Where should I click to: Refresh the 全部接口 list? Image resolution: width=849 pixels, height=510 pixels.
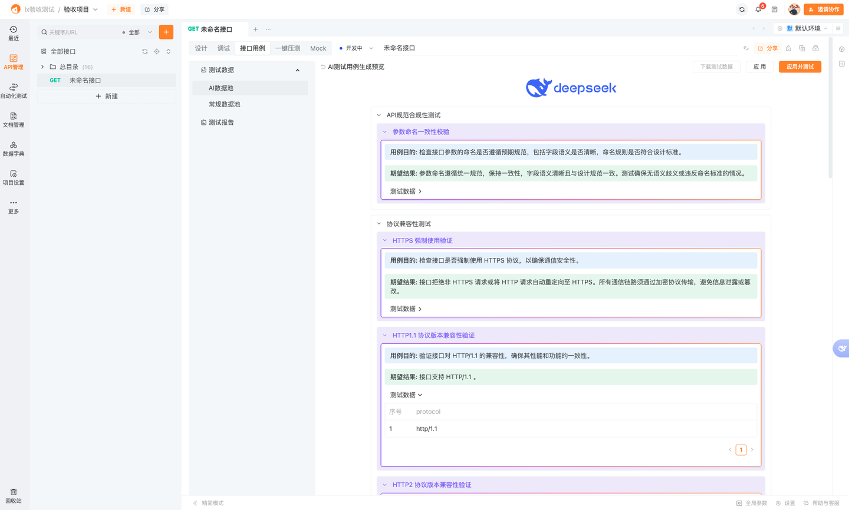(144, 51)
